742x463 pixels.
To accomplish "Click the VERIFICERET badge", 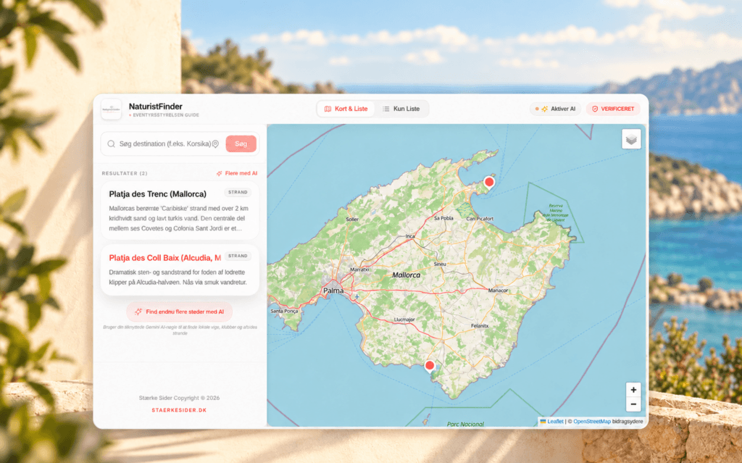I will pos(613,109).
